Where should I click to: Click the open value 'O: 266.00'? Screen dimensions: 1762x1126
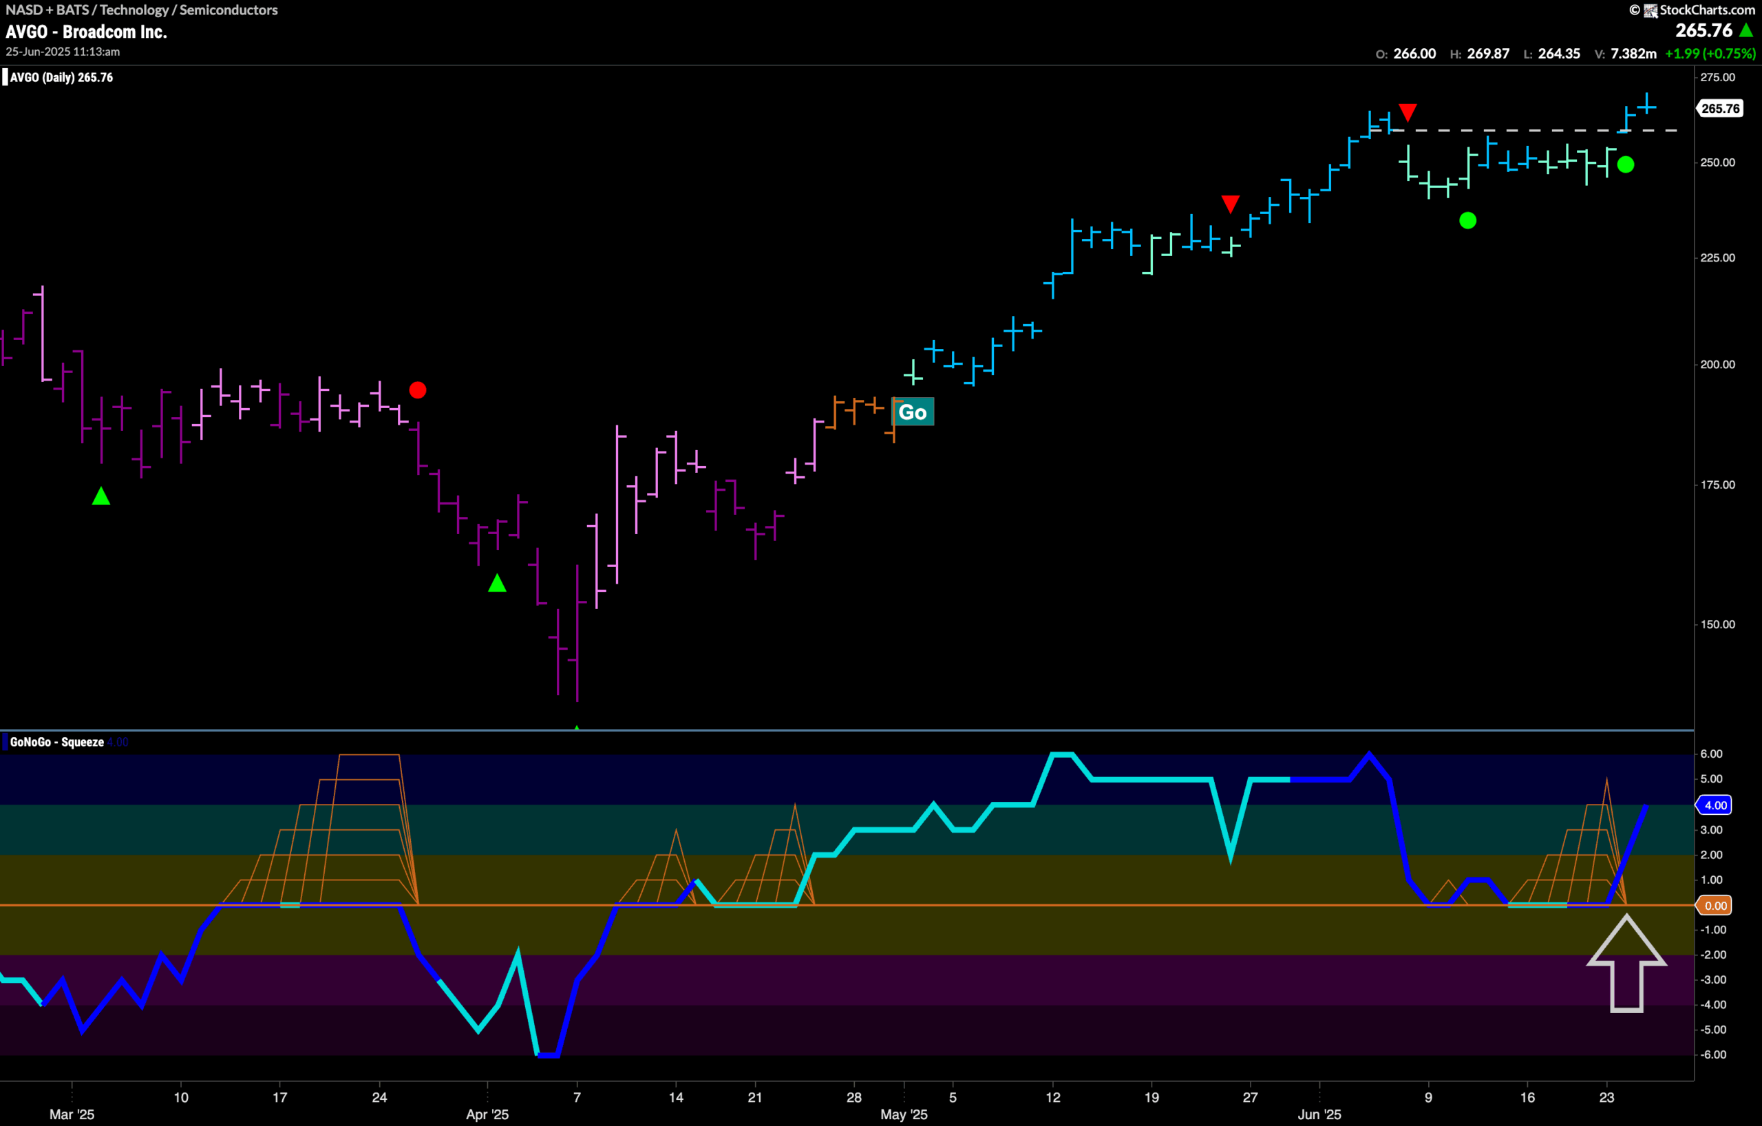(x=1405, y=54)
